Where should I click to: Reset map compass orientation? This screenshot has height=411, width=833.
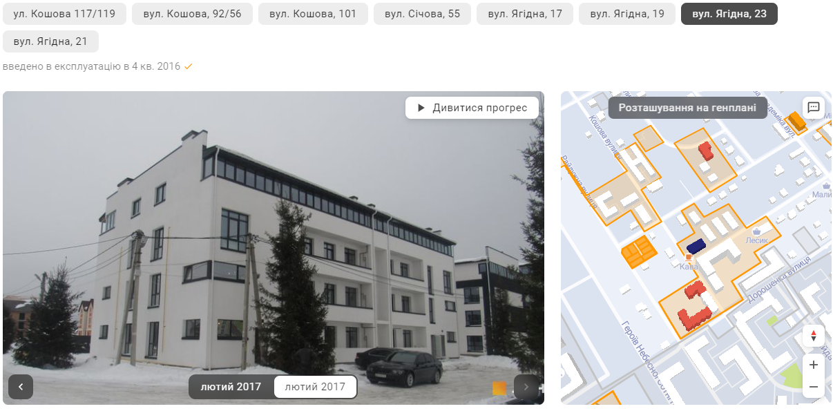814,336
